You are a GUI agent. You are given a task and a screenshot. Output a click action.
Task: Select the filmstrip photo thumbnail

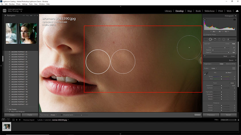[x=7, y=126]
